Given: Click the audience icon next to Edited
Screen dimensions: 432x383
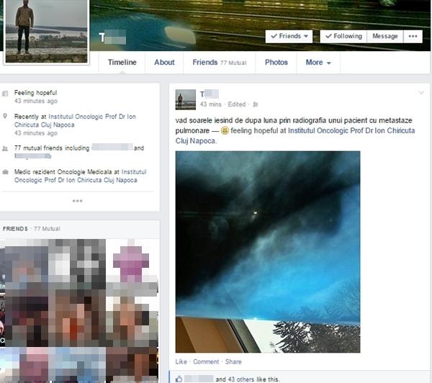Looking at the screenshot, I should point(255,104).
